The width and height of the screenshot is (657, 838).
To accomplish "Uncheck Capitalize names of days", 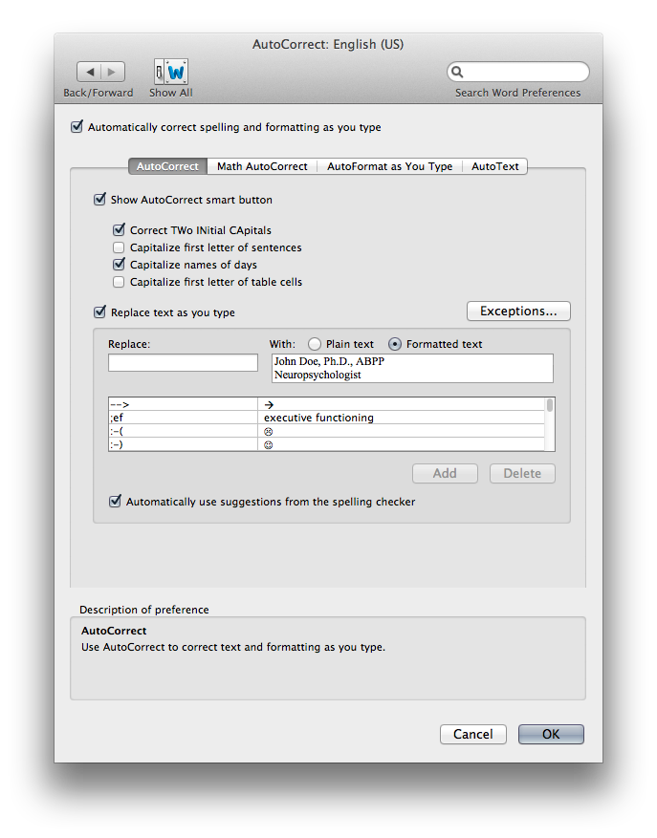I will [119, 264].
